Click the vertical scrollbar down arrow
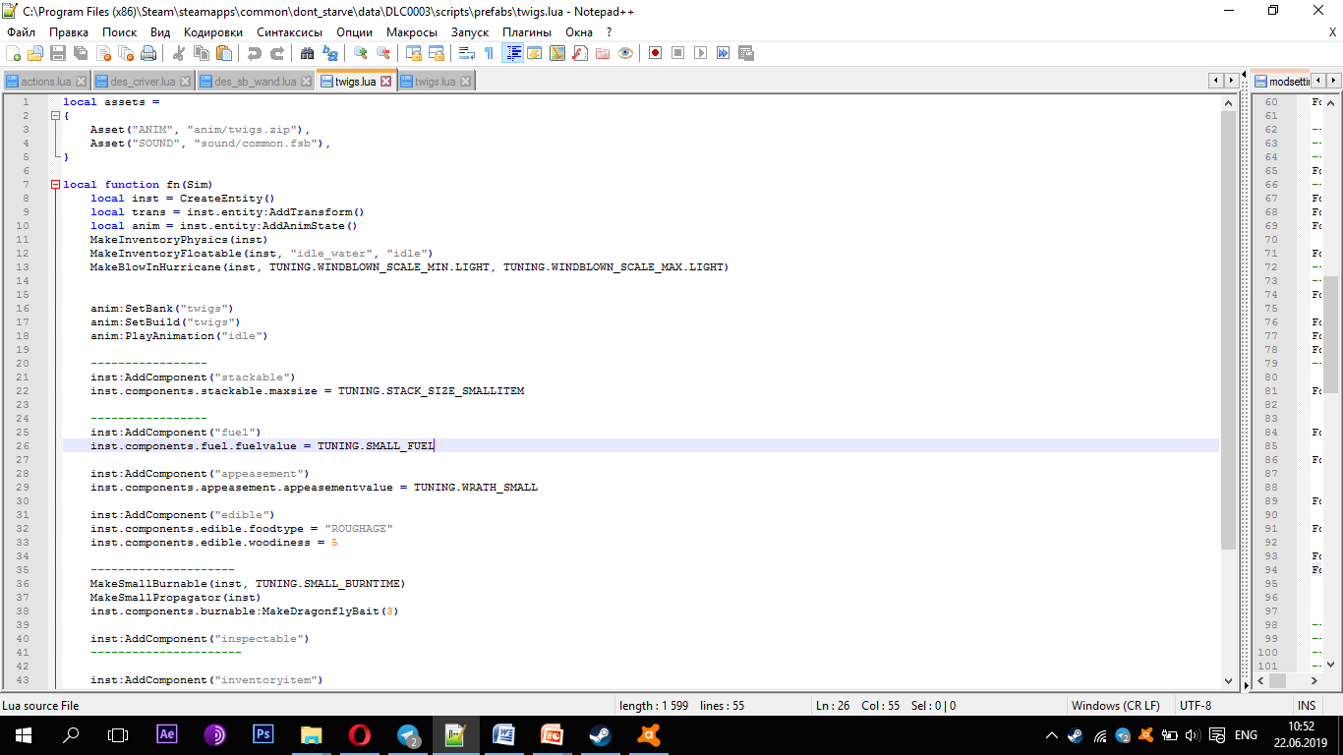 [x=1228, y=680]
